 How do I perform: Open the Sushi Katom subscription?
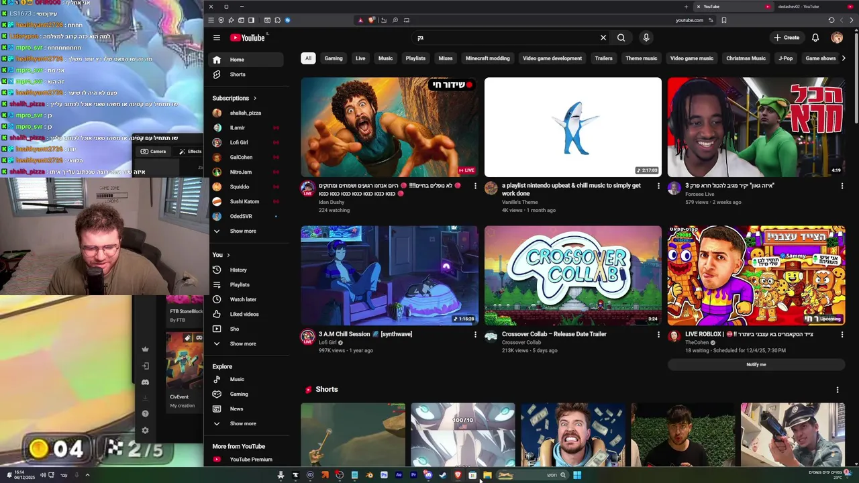pos(246,201)
